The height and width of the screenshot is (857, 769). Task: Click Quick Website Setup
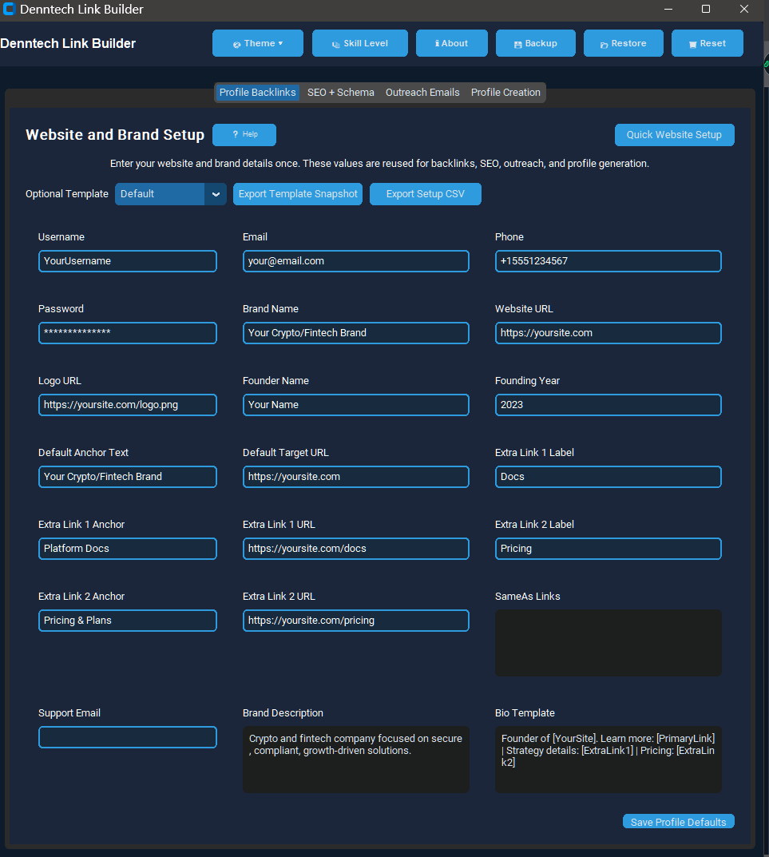[x=674, y=134]
